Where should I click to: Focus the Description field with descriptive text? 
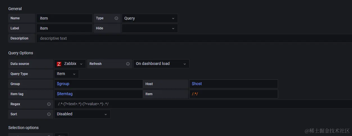[194, 38]
